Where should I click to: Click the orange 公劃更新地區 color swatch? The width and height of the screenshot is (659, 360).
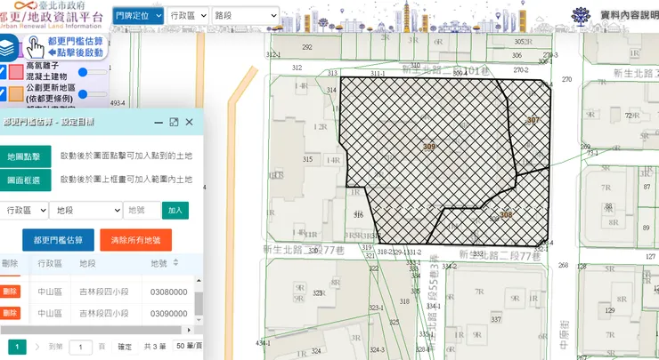[16, 93]
